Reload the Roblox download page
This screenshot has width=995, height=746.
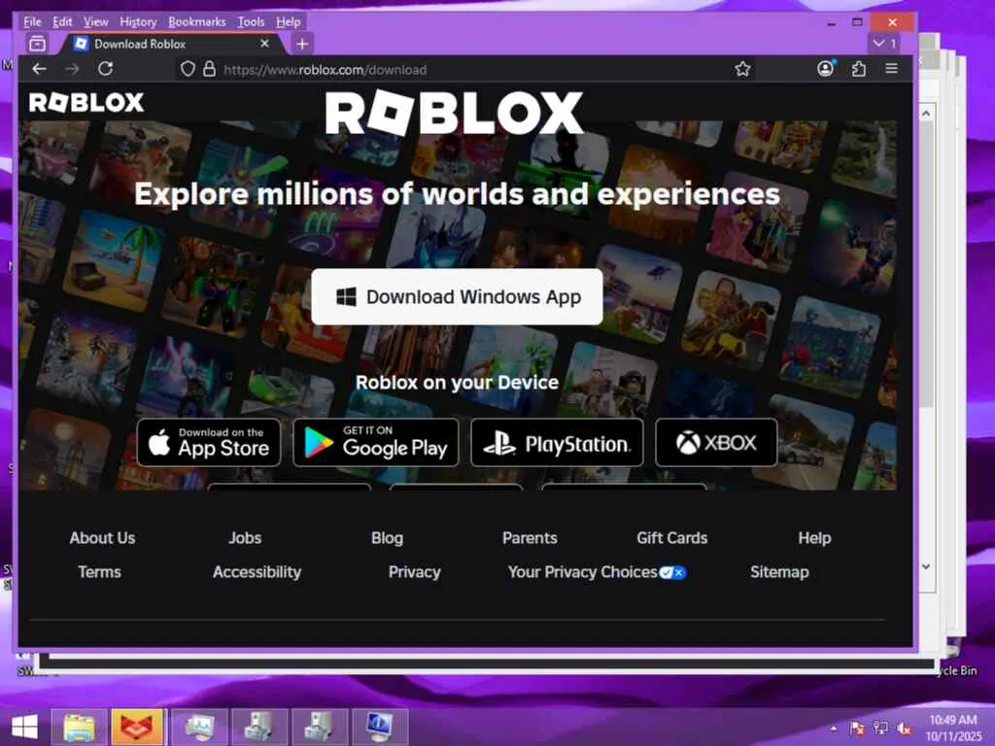(105, 69)
